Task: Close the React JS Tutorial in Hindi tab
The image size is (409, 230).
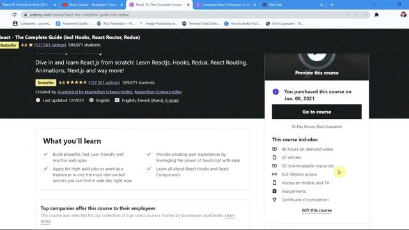Action: click(x=55, y=4)
